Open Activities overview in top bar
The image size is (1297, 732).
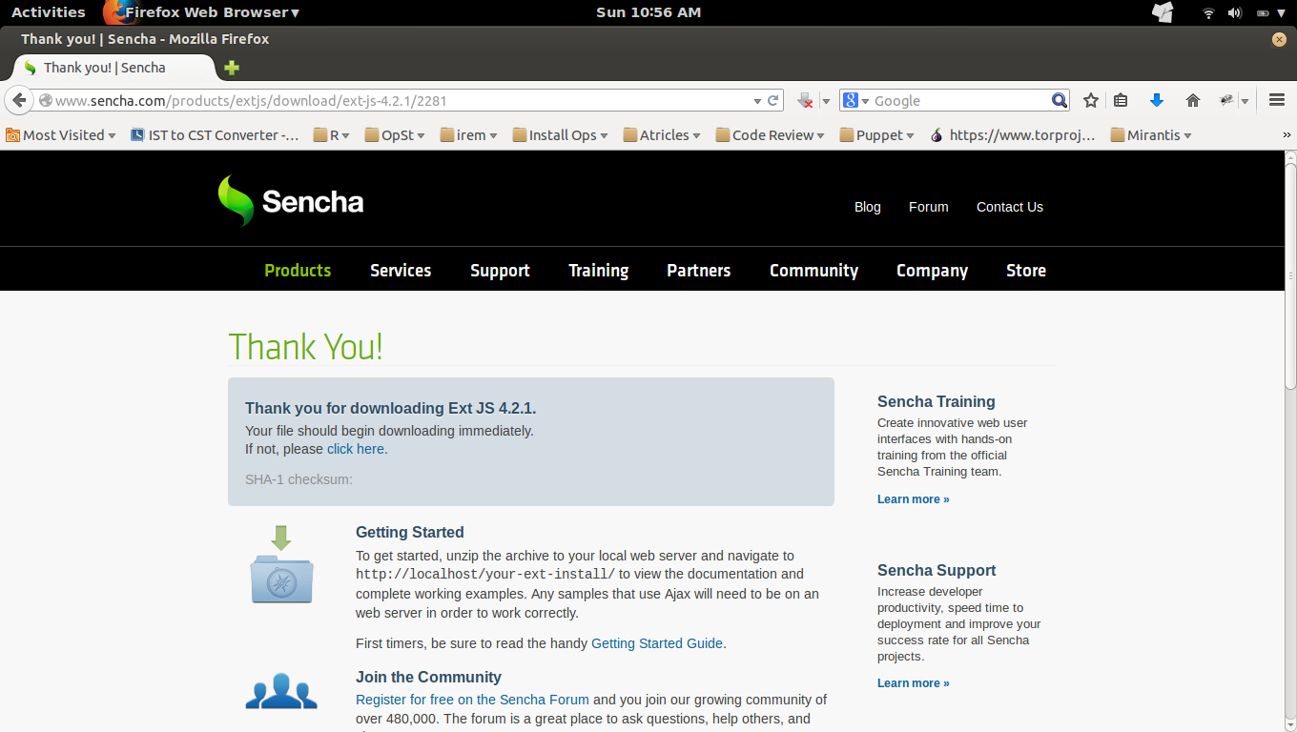click(x=48, y=12)
